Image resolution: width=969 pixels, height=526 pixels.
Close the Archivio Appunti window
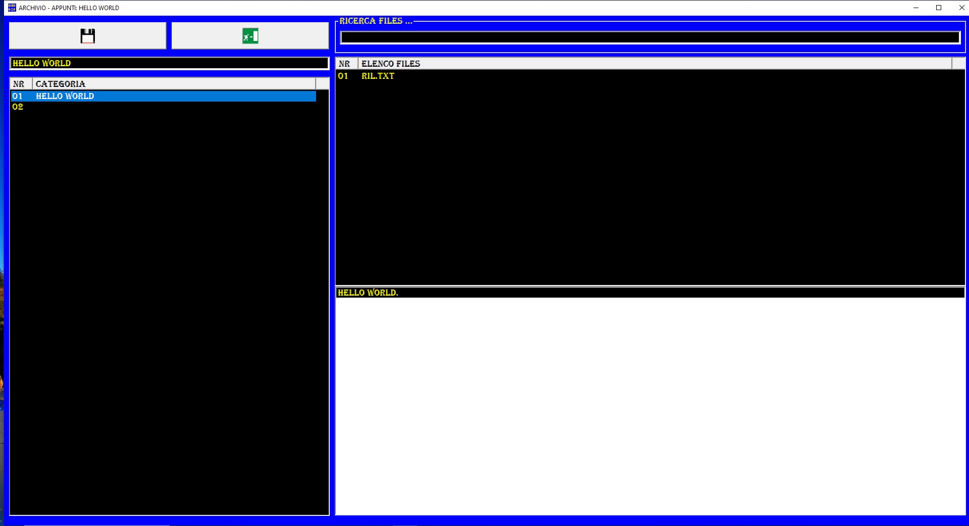[x=961, y=8]
